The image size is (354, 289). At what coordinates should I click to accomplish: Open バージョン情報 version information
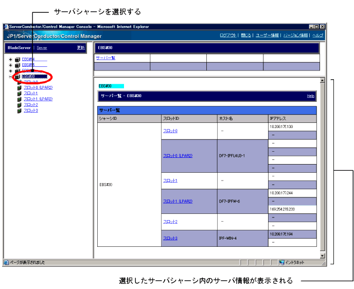(x=295, y=35)
